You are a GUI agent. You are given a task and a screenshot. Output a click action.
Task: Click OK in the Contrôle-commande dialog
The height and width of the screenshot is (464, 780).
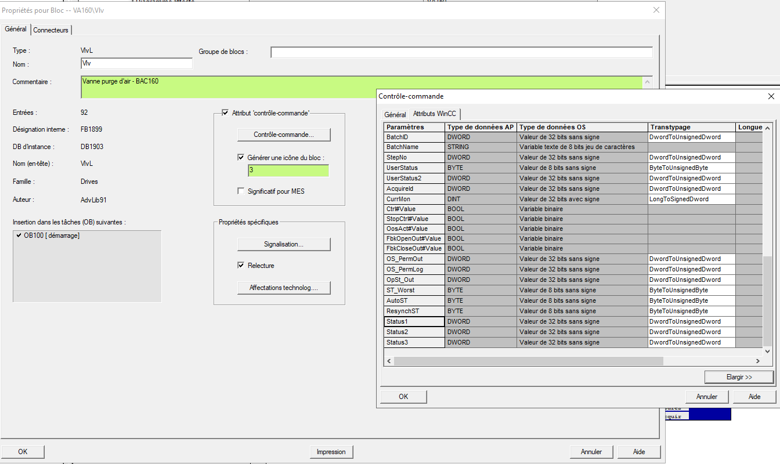pos(403,397)
